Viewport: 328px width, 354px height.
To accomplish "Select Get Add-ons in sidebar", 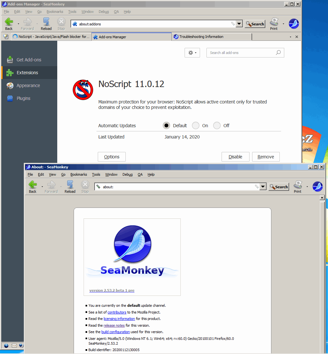I will (x=29, y=60).
